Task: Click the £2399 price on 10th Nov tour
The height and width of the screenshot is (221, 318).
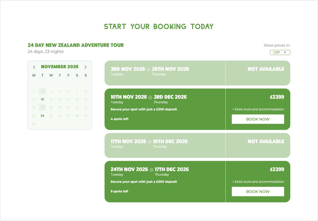Action: click(277, 97)
